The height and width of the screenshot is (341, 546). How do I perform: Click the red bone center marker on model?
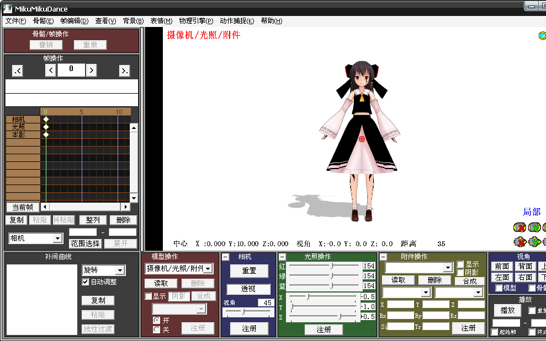click(x=362, y=139)
